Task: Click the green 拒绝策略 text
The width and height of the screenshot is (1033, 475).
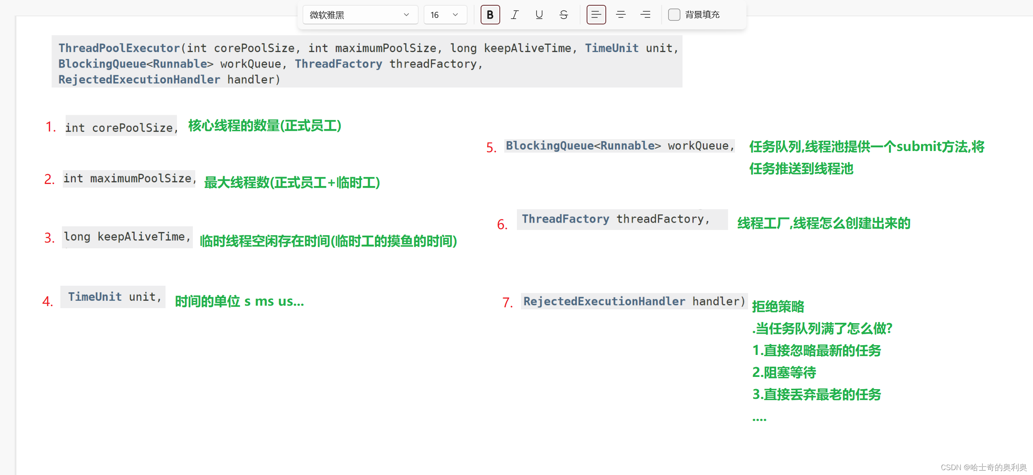Action: tap(778, 306)
